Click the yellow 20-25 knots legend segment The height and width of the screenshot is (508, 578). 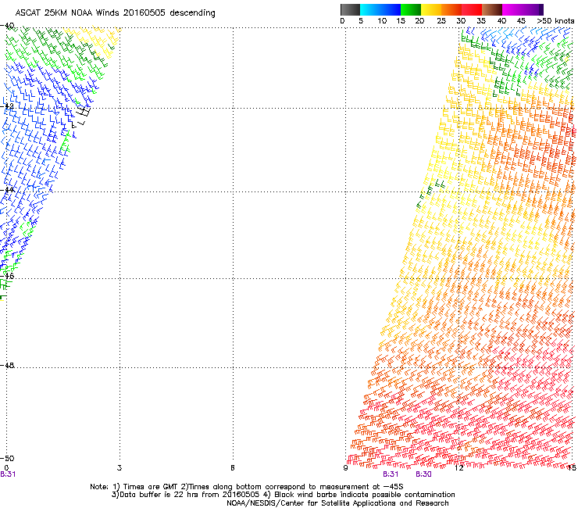431,9
